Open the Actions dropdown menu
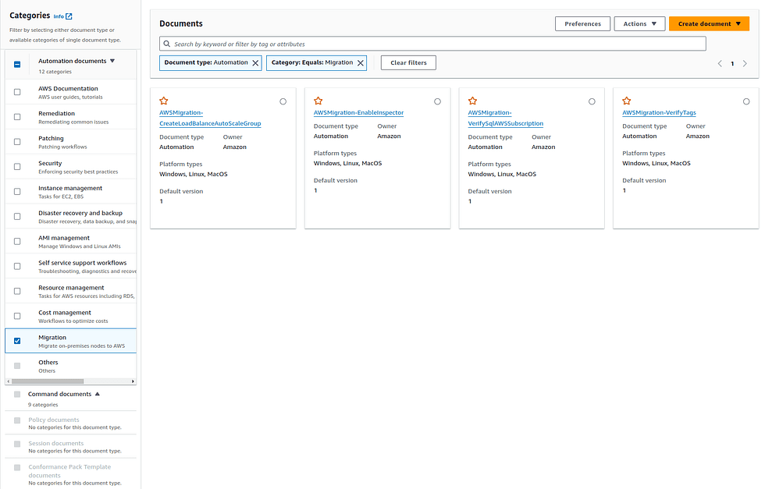765x489 pixels. point(639,23)
